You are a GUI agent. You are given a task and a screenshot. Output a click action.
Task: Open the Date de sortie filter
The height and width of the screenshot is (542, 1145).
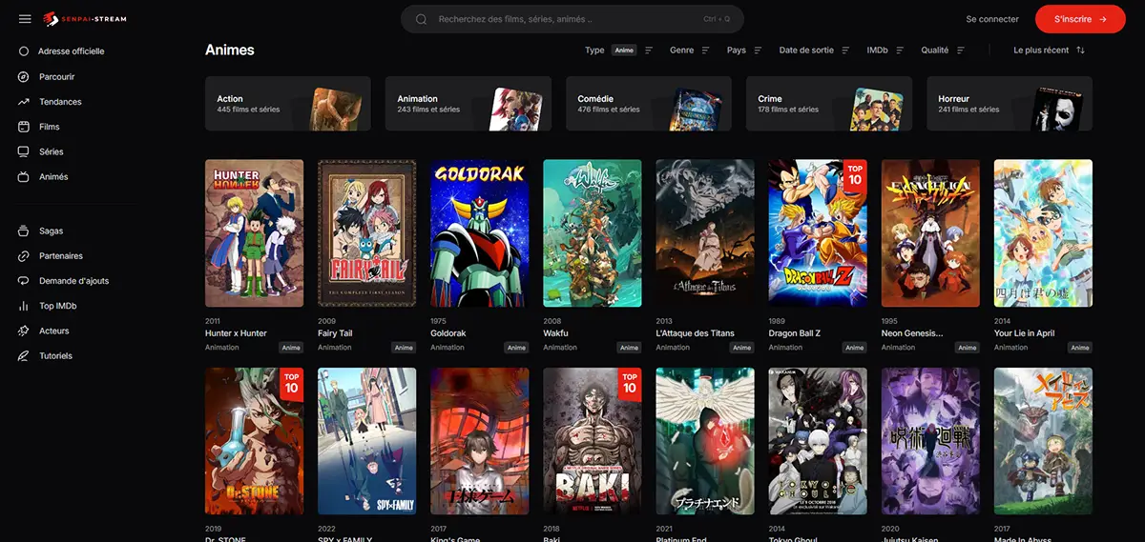click(x=815, y=50)
